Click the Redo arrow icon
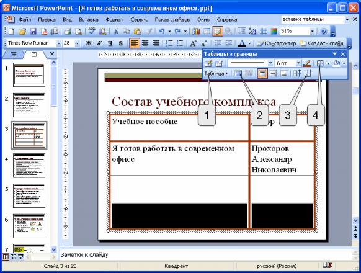361x273 pixels. click(177, 31)
